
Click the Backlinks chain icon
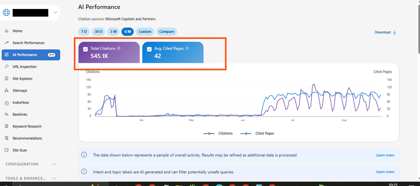point(7,114)
